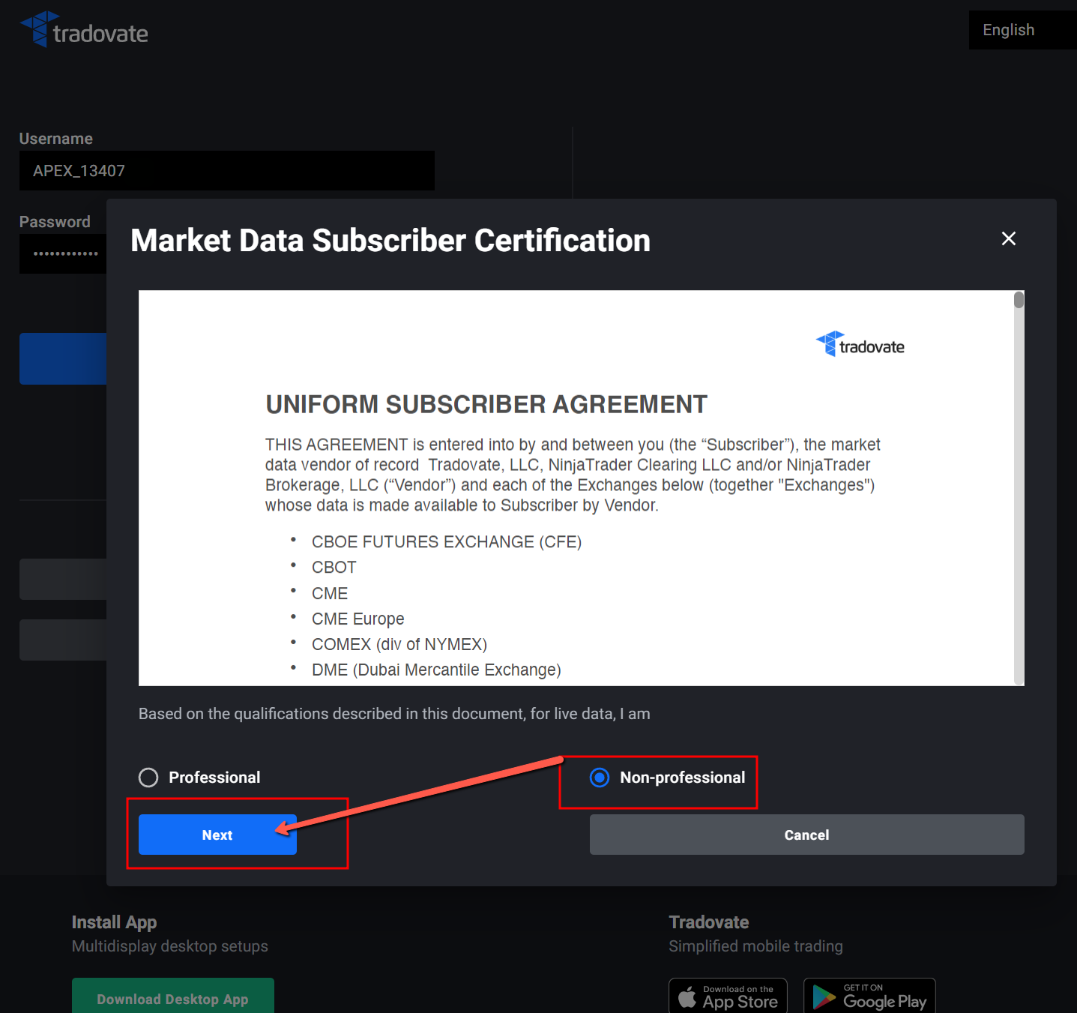The height and width of the screenshot is (1013, 1077).
Task: Click the Install App heading
Action: coord(114,922)
